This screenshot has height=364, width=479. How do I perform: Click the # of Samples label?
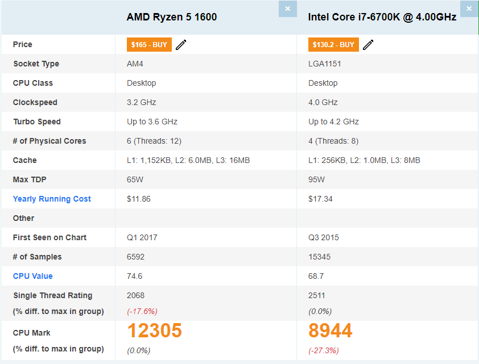pyautogui.click(x=38, y=257)
